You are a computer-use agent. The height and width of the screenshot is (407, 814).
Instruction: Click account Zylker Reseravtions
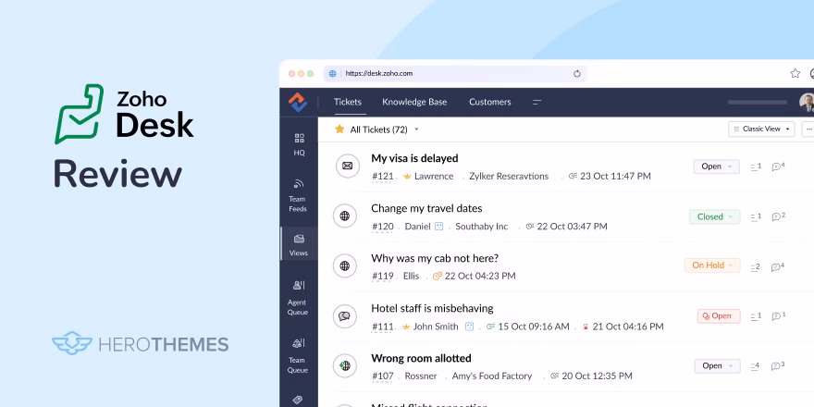[x=509, y=177]
